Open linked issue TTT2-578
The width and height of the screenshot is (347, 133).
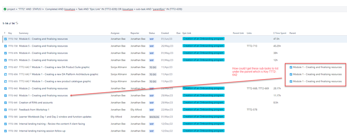tap(252, 110)
